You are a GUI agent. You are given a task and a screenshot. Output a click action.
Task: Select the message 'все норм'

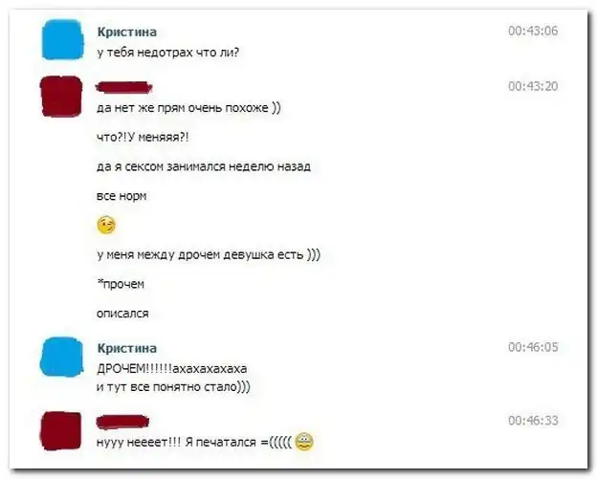pos(122,196)
